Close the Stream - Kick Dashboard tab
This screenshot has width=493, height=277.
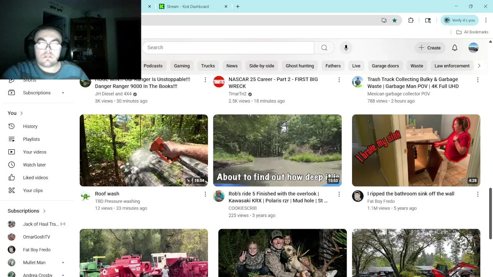coord(226,7)
